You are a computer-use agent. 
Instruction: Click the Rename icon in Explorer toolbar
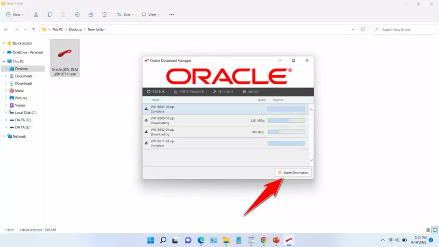point(77,15)
